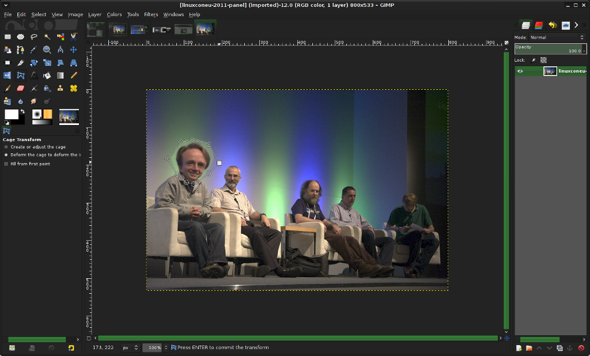
Task: Open the Filters menu
Action: point(151,14)
